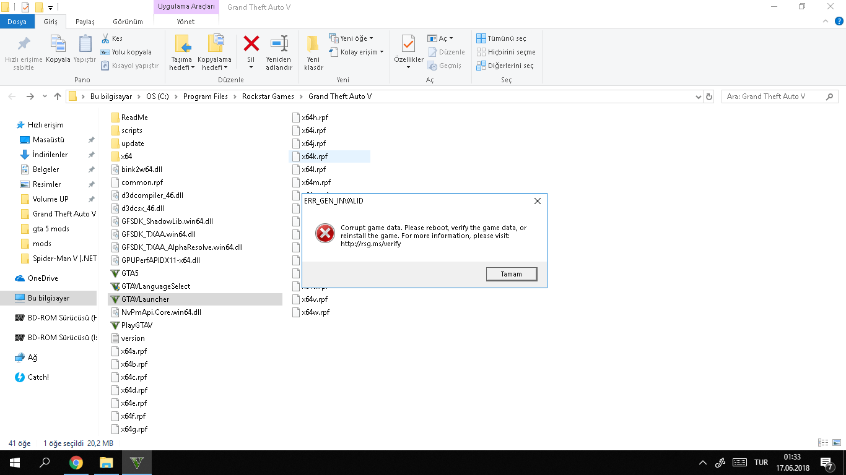The image size is (846, 475).
Task: Click the Yeniden adlandır rename icon
Action: coord(279,44)
